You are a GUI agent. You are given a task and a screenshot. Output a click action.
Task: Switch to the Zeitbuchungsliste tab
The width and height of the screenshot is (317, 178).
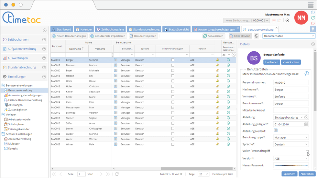click(110, 29)
